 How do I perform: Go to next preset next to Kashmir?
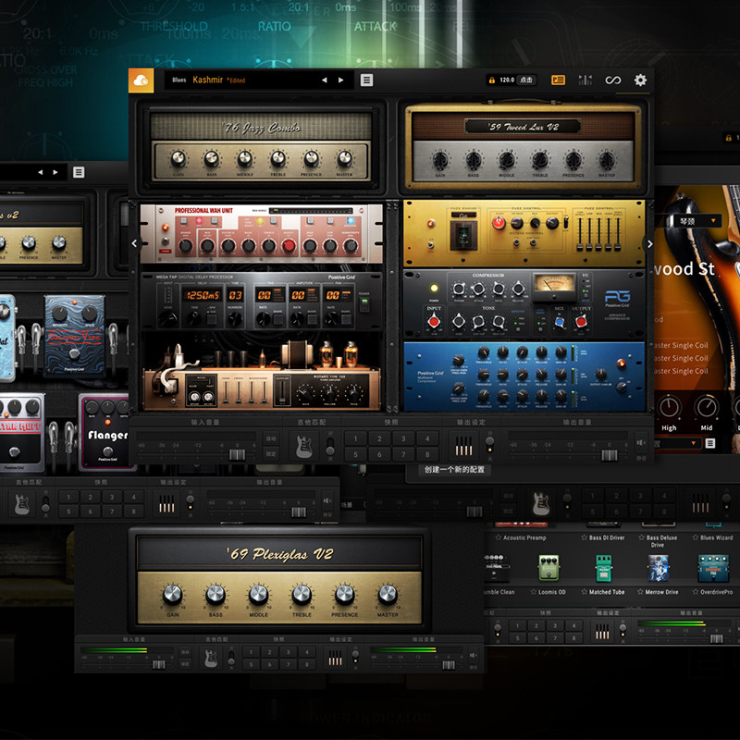pyautogui.click(x=340, y=80)
